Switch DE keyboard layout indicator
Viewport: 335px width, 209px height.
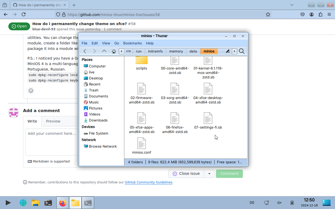coord(252,203)
